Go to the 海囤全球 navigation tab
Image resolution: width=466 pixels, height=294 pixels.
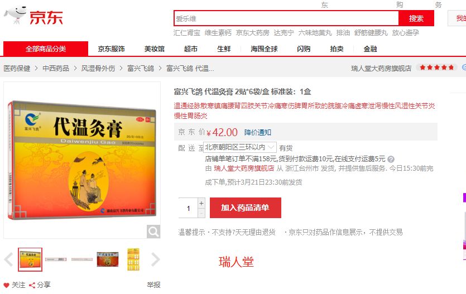[264, 49]
